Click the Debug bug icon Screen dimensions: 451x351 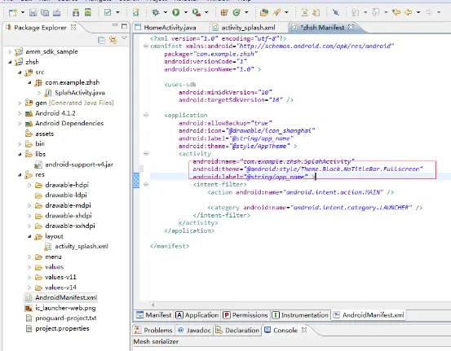pos(156,12)
